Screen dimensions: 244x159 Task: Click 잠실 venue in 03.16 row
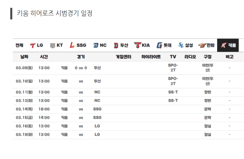point(207,126)
